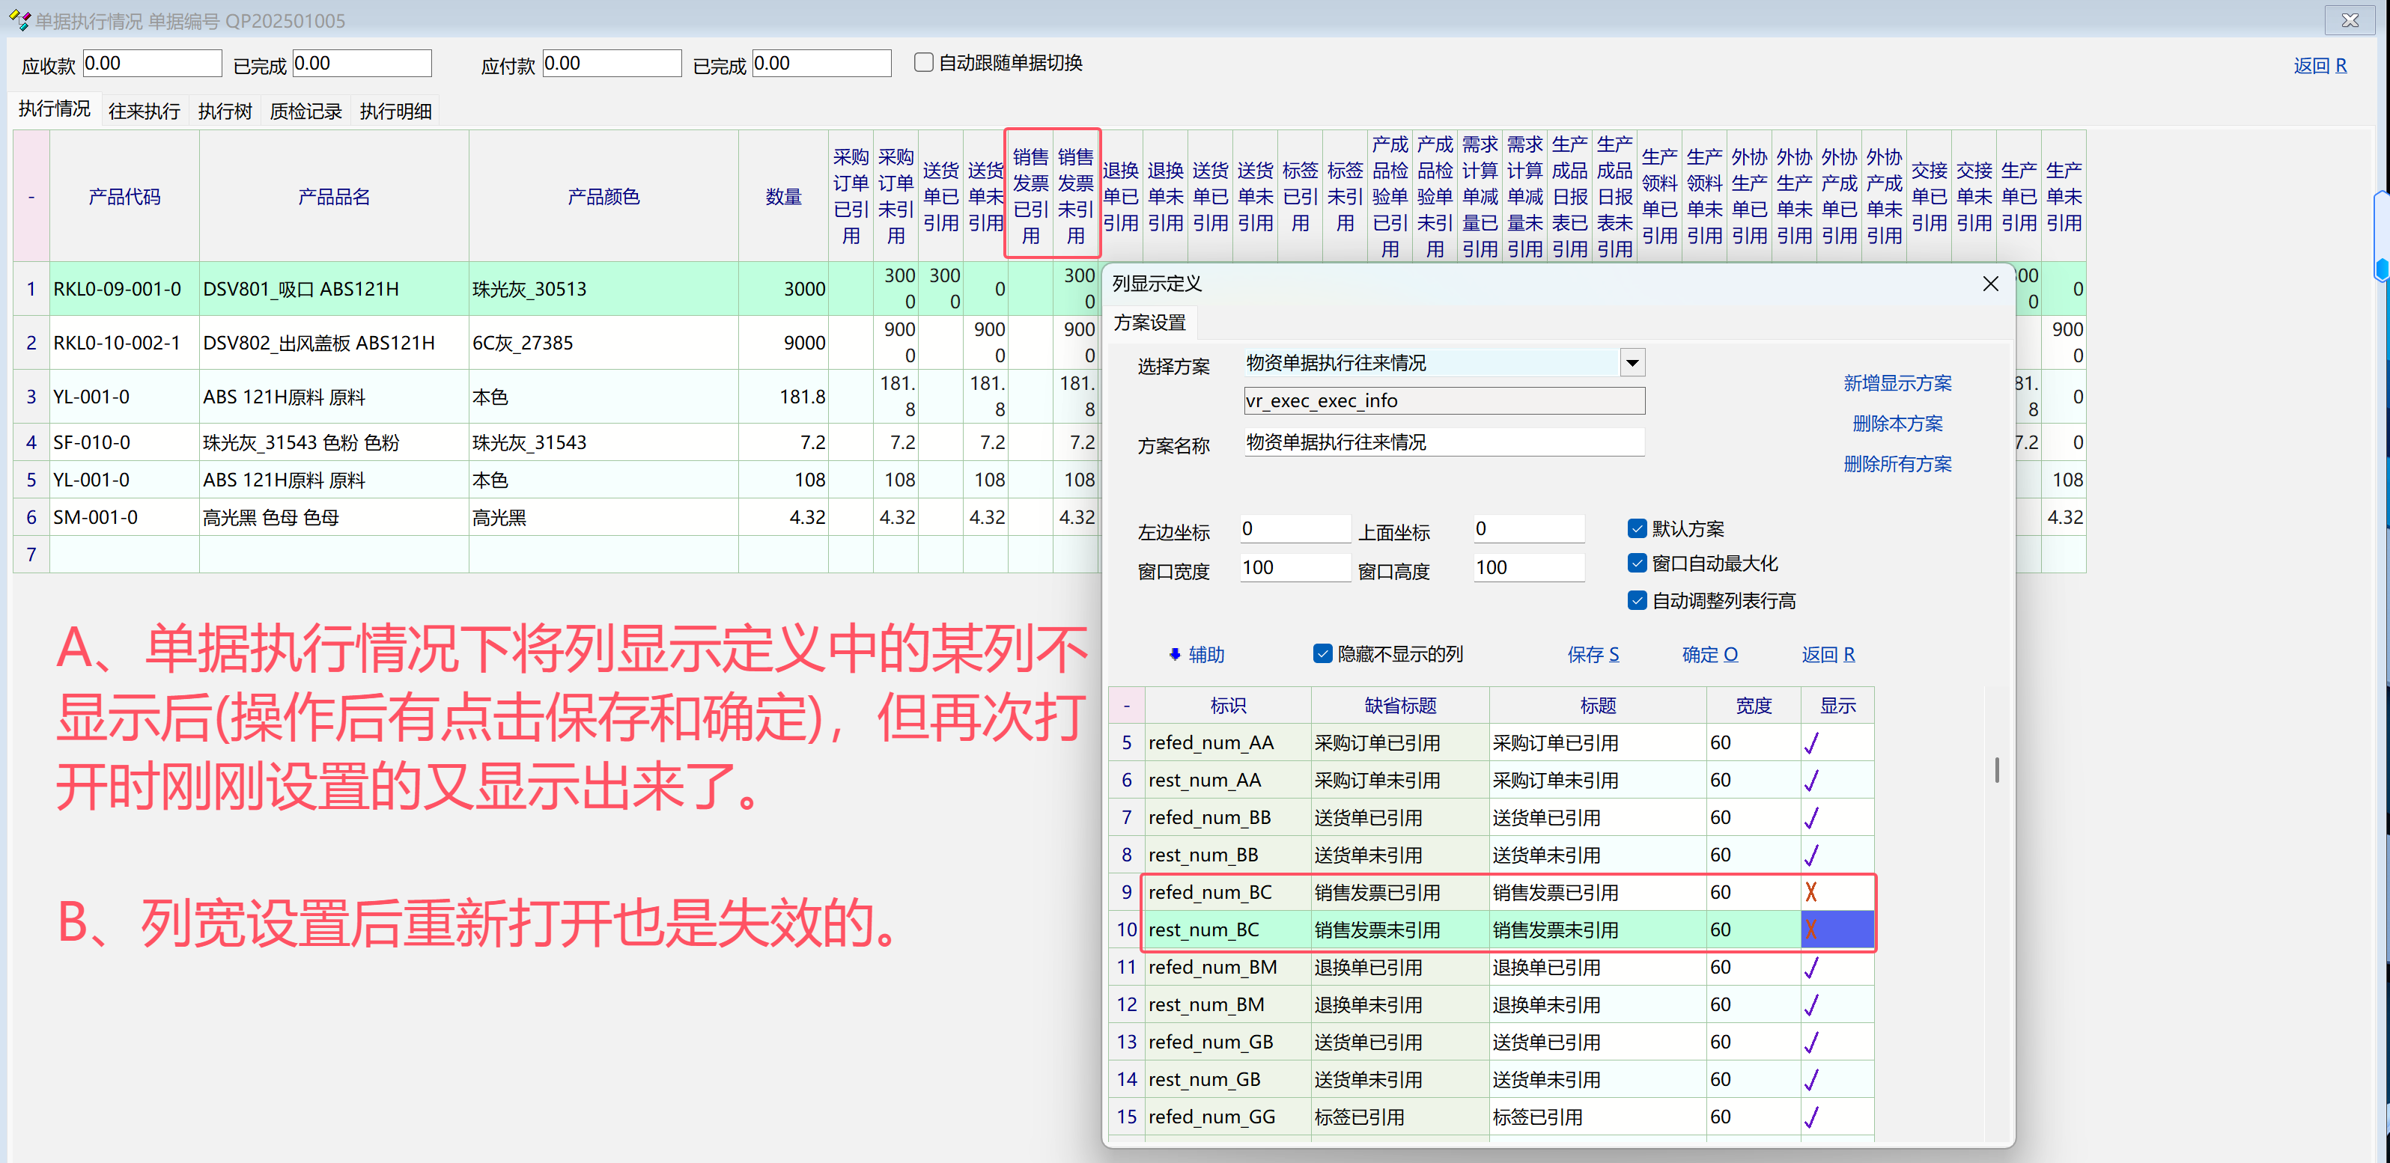This screenshot has width=2390, height=1163.
Task: Switch to the 往来执行 tab
Action: 144,112
